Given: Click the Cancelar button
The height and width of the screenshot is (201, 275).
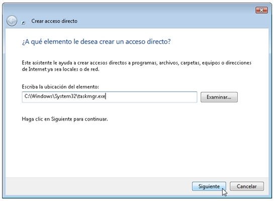Looking at the screenshot, I should tap(246, 186).
